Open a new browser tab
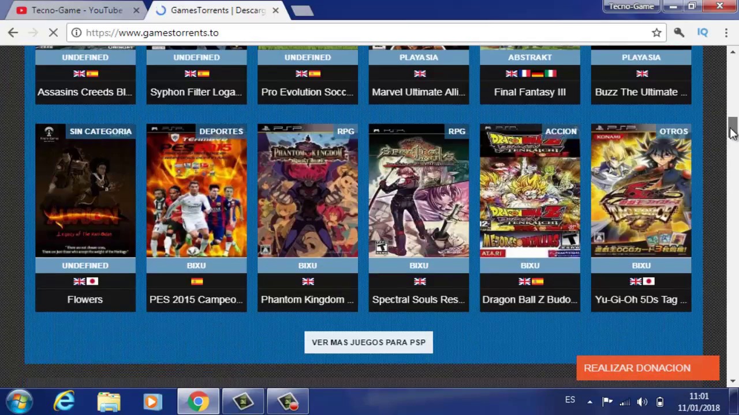The width and height of the screenshot is (739, 415). (301, 10)
